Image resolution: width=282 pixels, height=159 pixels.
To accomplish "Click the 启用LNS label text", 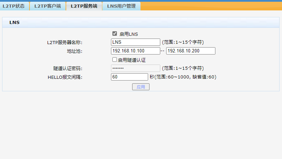I will [129, 34].
